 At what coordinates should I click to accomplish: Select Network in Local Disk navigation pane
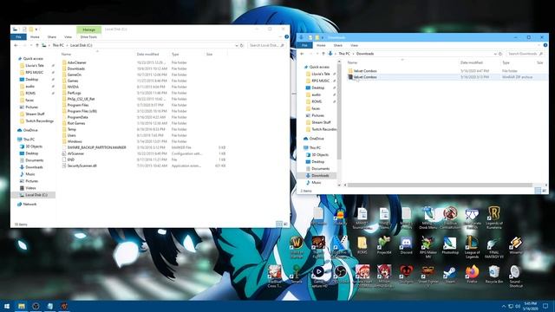[29, 205]
